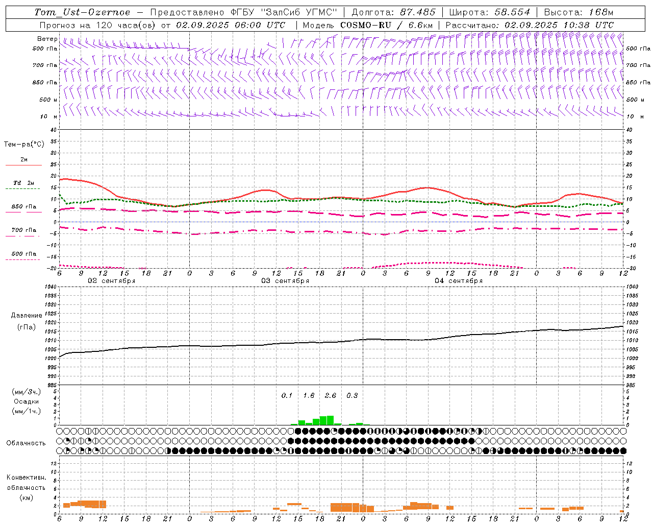This screenshot has width=653, height=523.
Task: Click the solid red 2м legend line sample
Action: (x=23, y=165)
